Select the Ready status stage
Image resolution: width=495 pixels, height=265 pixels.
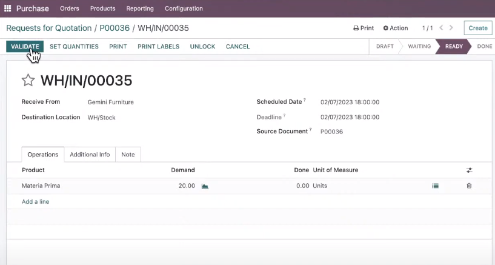(454, 47)
